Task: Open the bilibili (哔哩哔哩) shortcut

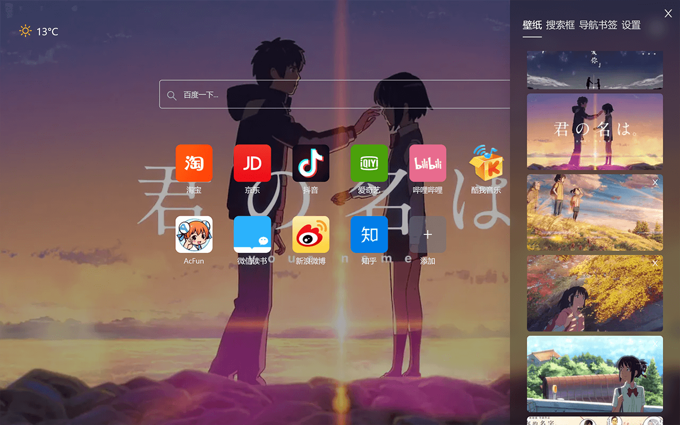Action: (x=428, y=163)
